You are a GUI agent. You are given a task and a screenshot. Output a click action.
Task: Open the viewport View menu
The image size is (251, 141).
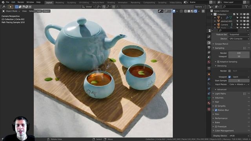click(24, 11)
